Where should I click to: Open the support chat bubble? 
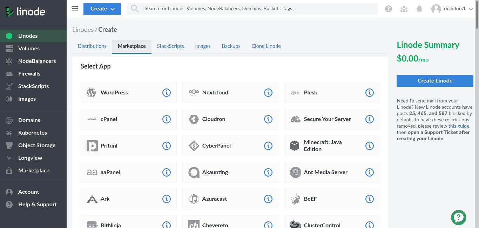(x=459, y=217)
